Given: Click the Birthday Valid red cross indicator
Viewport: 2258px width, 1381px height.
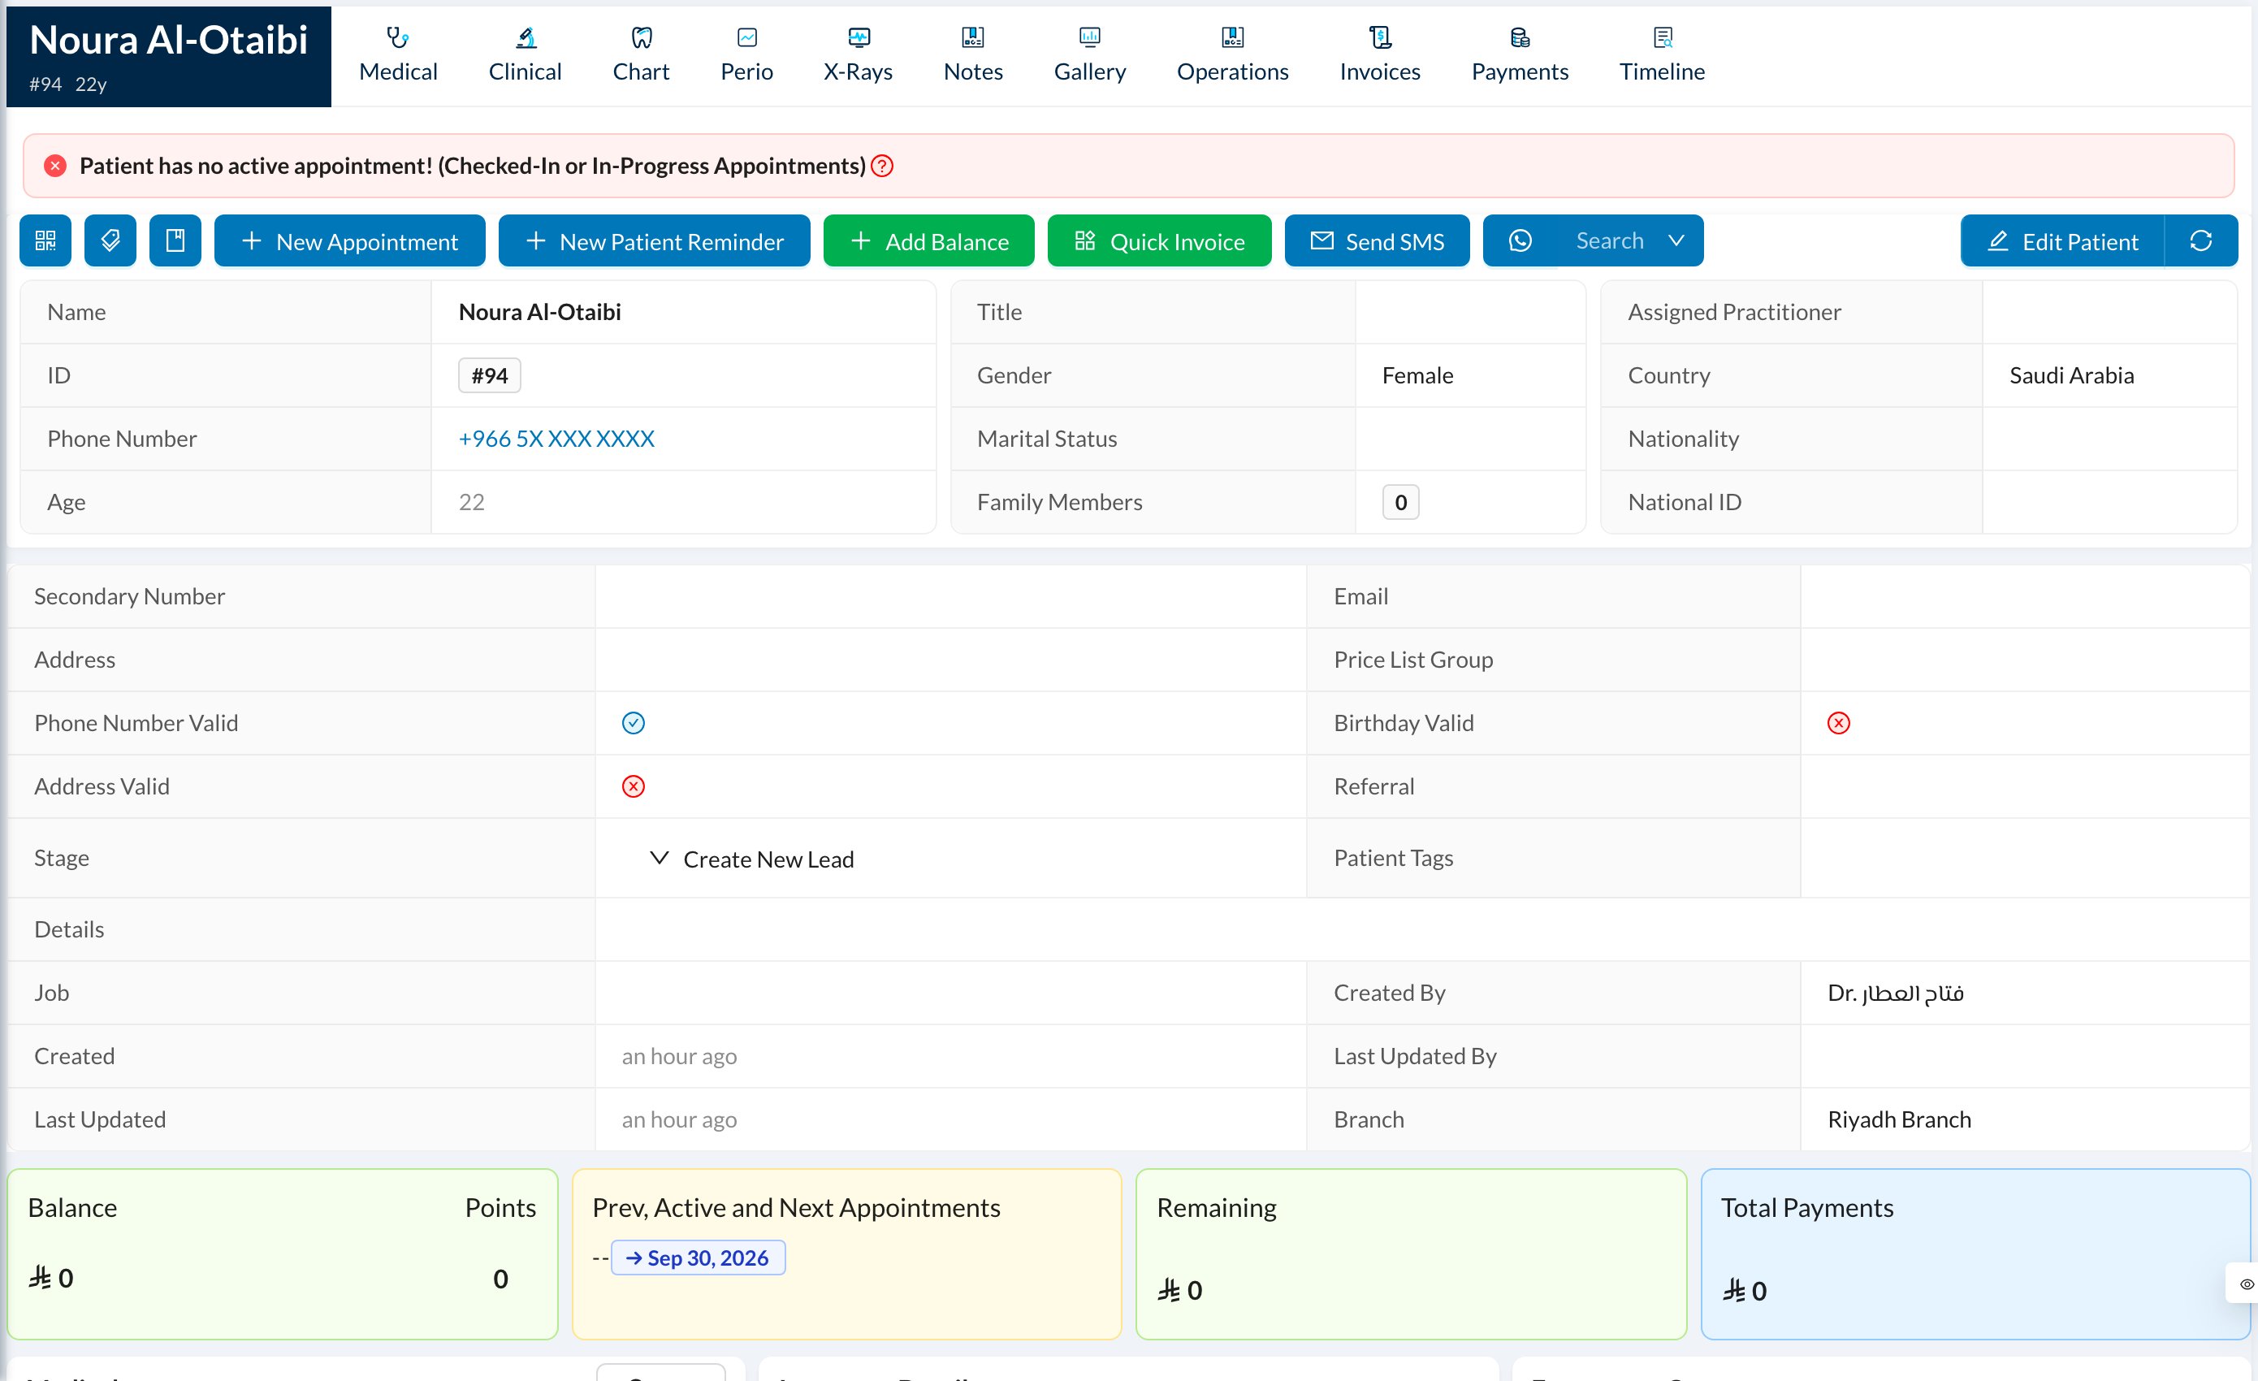Looking at the screenshot, I should [1838, 723].
